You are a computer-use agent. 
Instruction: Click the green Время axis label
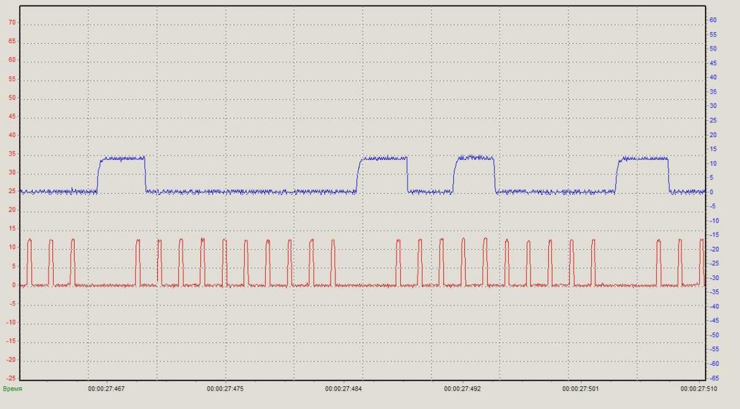[x=12, y=389]
